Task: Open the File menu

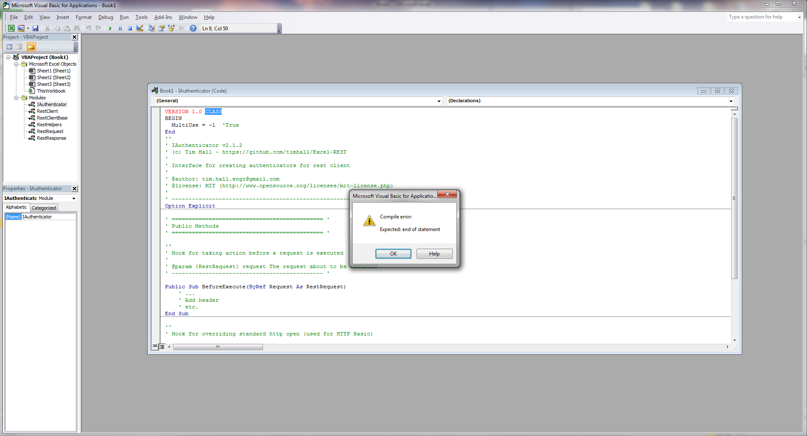Action: pos(14,17)
